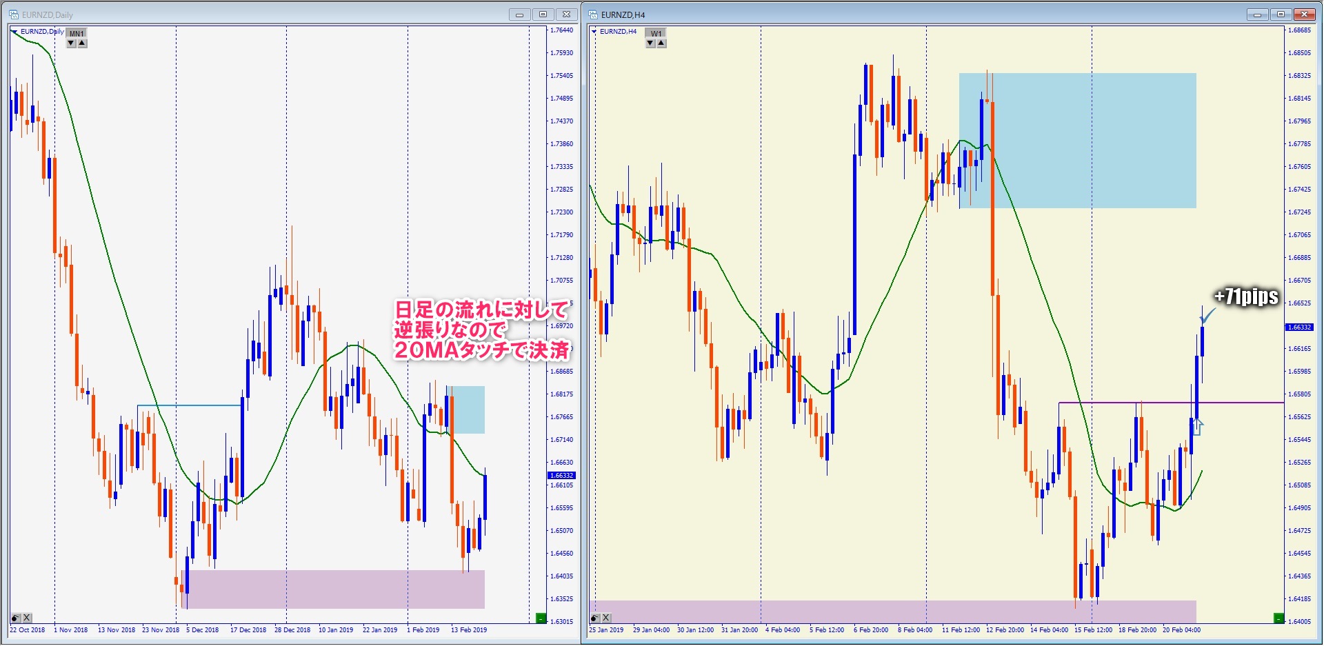
Task: Maximize the EURNZD,Daily window
Action: pyautogui.click(x=543, y=14)
